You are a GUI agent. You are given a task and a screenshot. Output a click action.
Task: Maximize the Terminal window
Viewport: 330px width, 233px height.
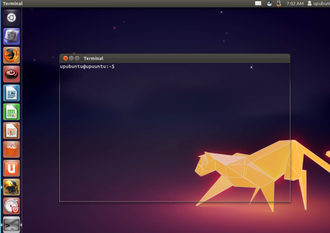click(77, 58)
